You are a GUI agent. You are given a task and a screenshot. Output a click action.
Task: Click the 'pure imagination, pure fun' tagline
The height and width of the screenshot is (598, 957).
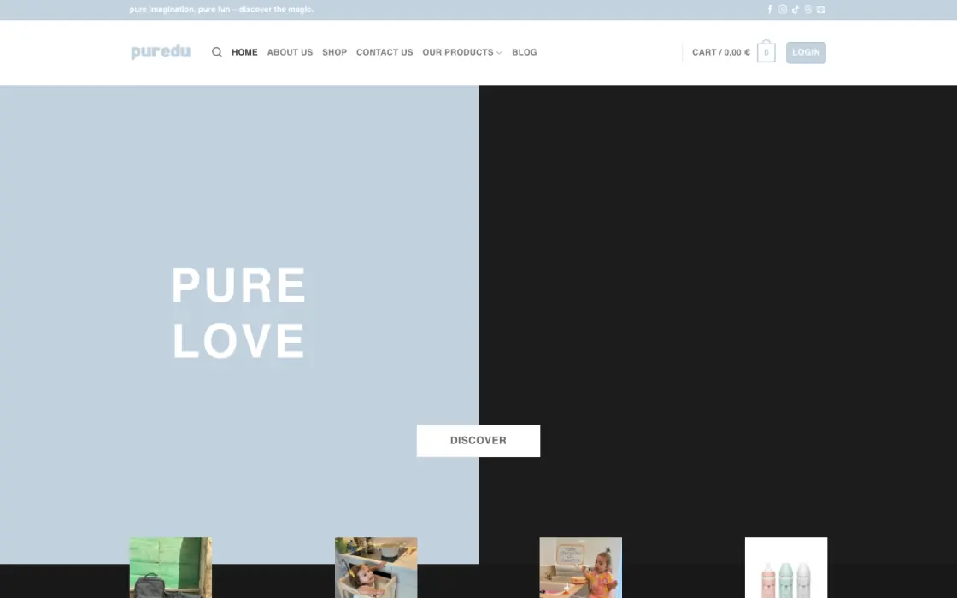[221, 9]
